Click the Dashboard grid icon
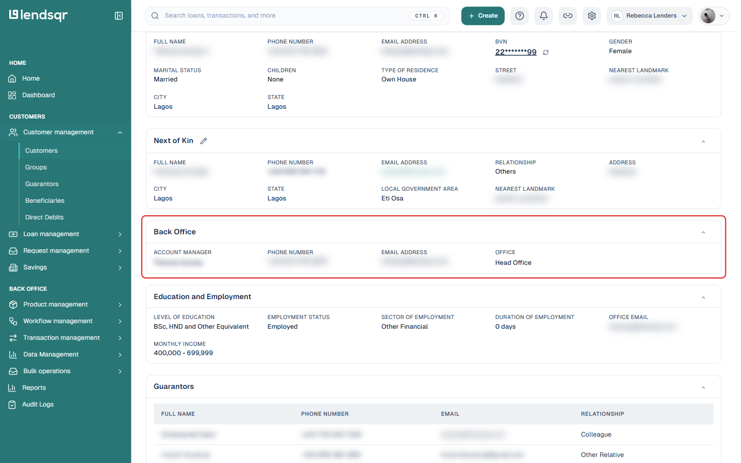The image size is (741, 463). [13, 95]
